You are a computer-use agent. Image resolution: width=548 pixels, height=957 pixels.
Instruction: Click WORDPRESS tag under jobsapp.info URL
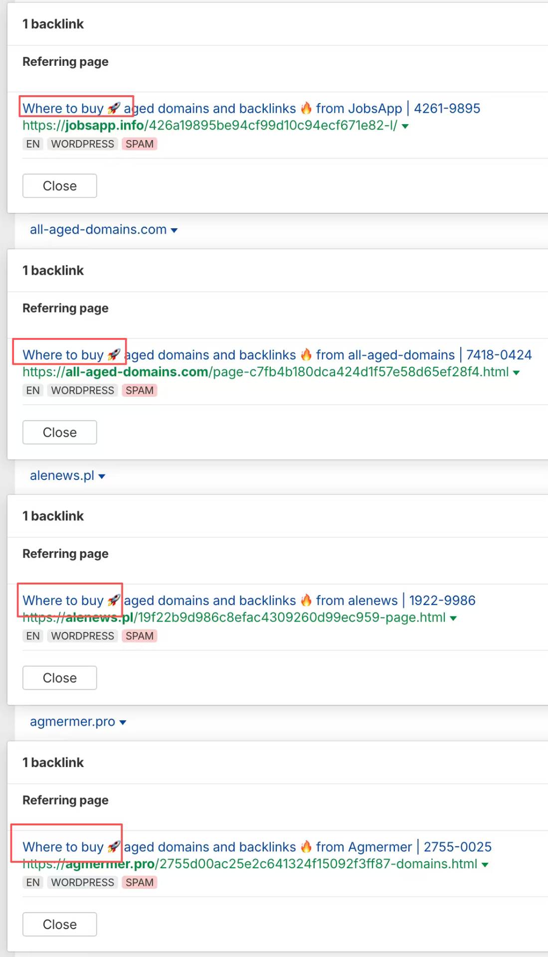[83, 144]
